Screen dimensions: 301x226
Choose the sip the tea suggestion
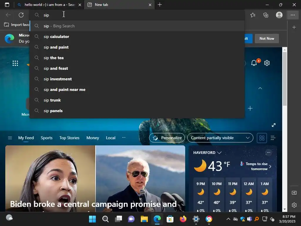(x=137, y=58)
